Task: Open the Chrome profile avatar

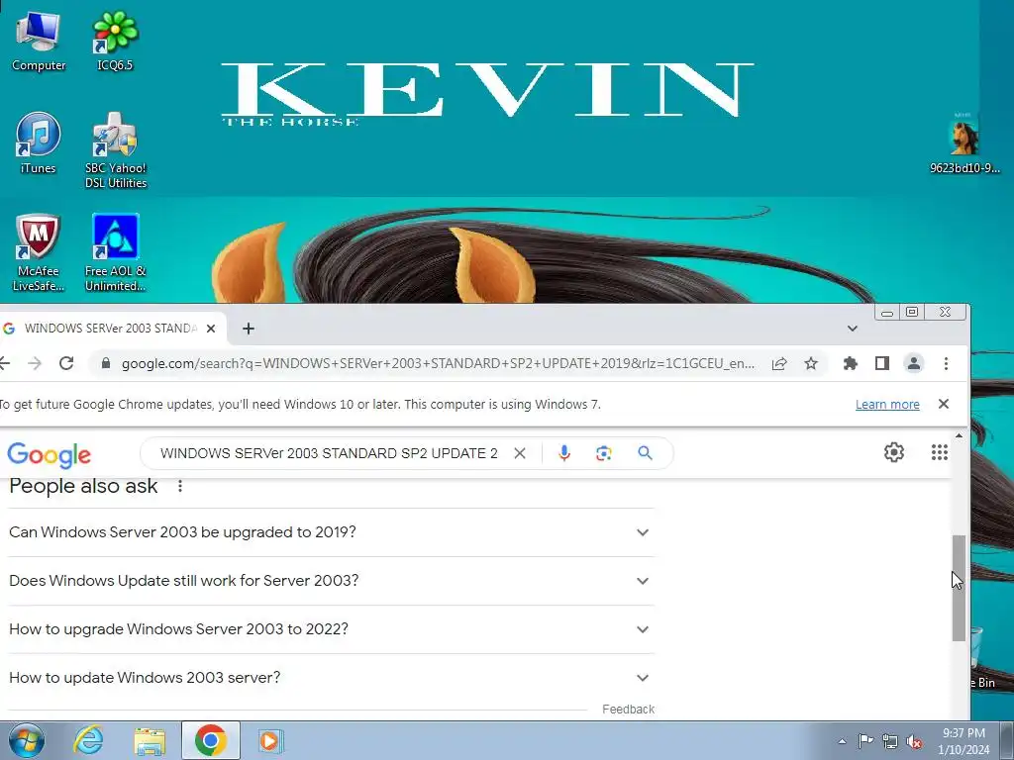Action: (x=914, y=363)
